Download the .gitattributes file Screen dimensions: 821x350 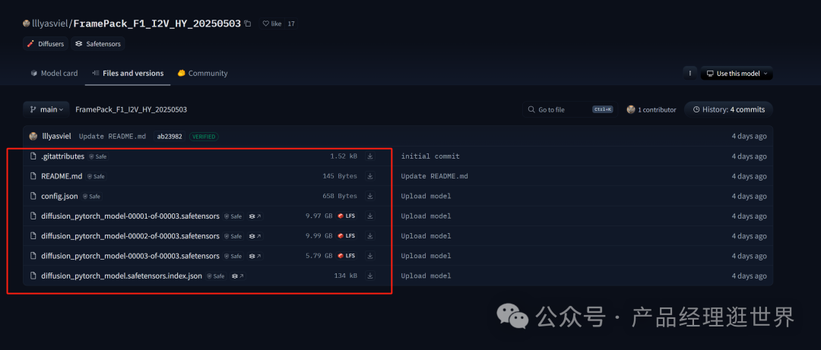370,156
